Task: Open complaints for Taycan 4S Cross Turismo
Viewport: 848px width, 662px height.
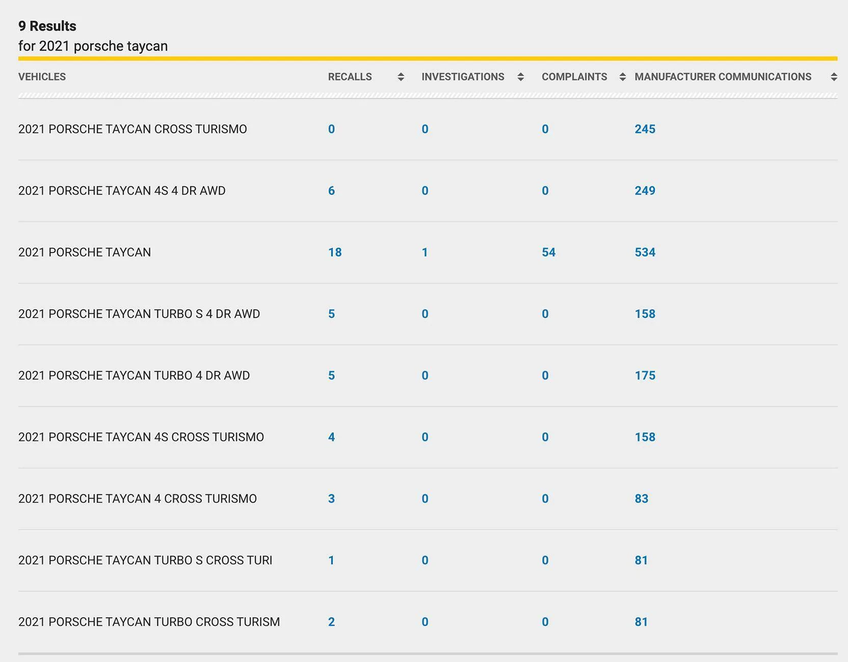Action: tap(545, 437)
